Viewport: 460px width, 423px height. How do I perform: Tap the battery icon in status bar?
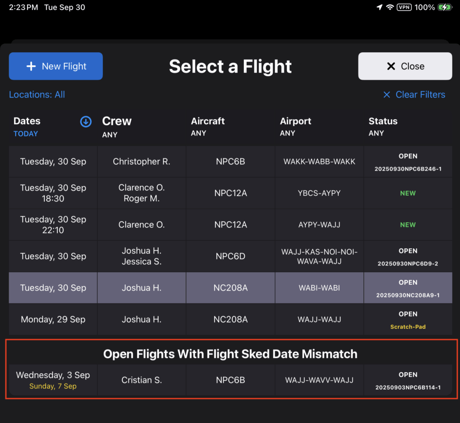tap(445, 7)
